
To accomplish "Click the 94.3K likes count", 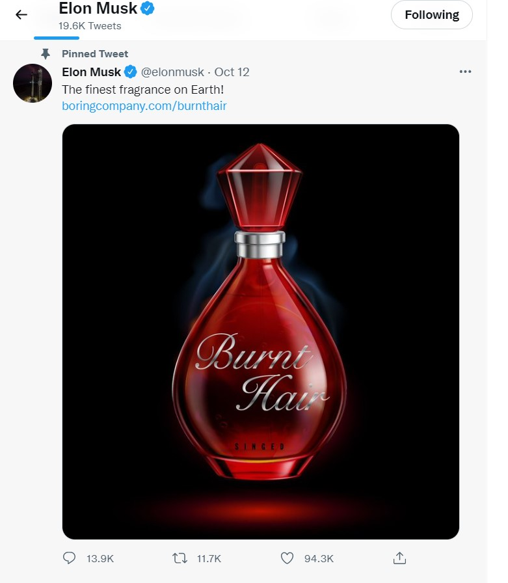I will [x=320, y=558].
